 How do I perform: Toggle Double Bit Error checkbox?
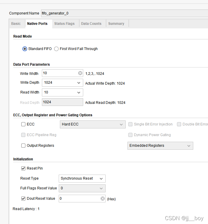tap(179, 124)
